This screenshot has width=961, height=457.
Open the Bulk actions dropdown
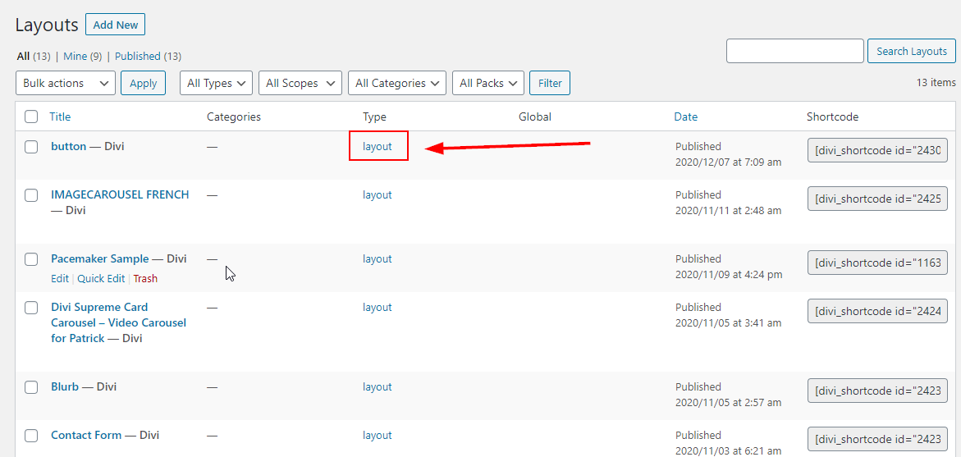point(66,83)
